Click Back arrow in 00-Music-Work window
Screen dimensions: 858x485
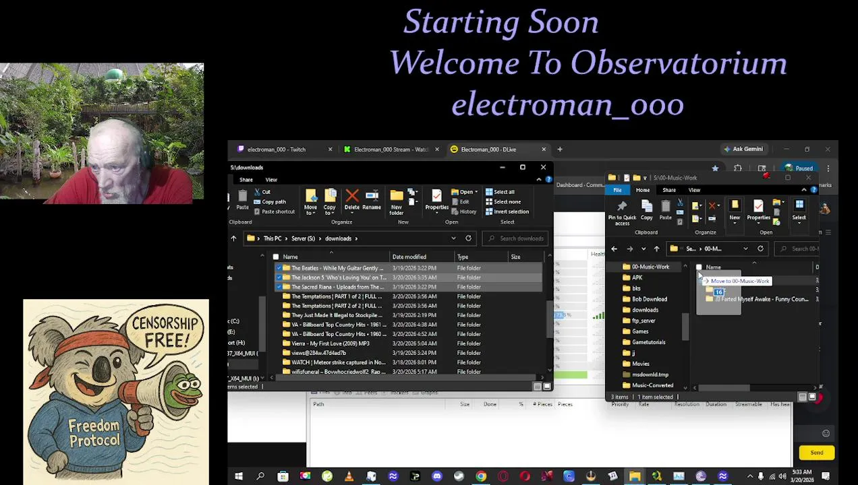pyautogui.click(x=614, y=249)
